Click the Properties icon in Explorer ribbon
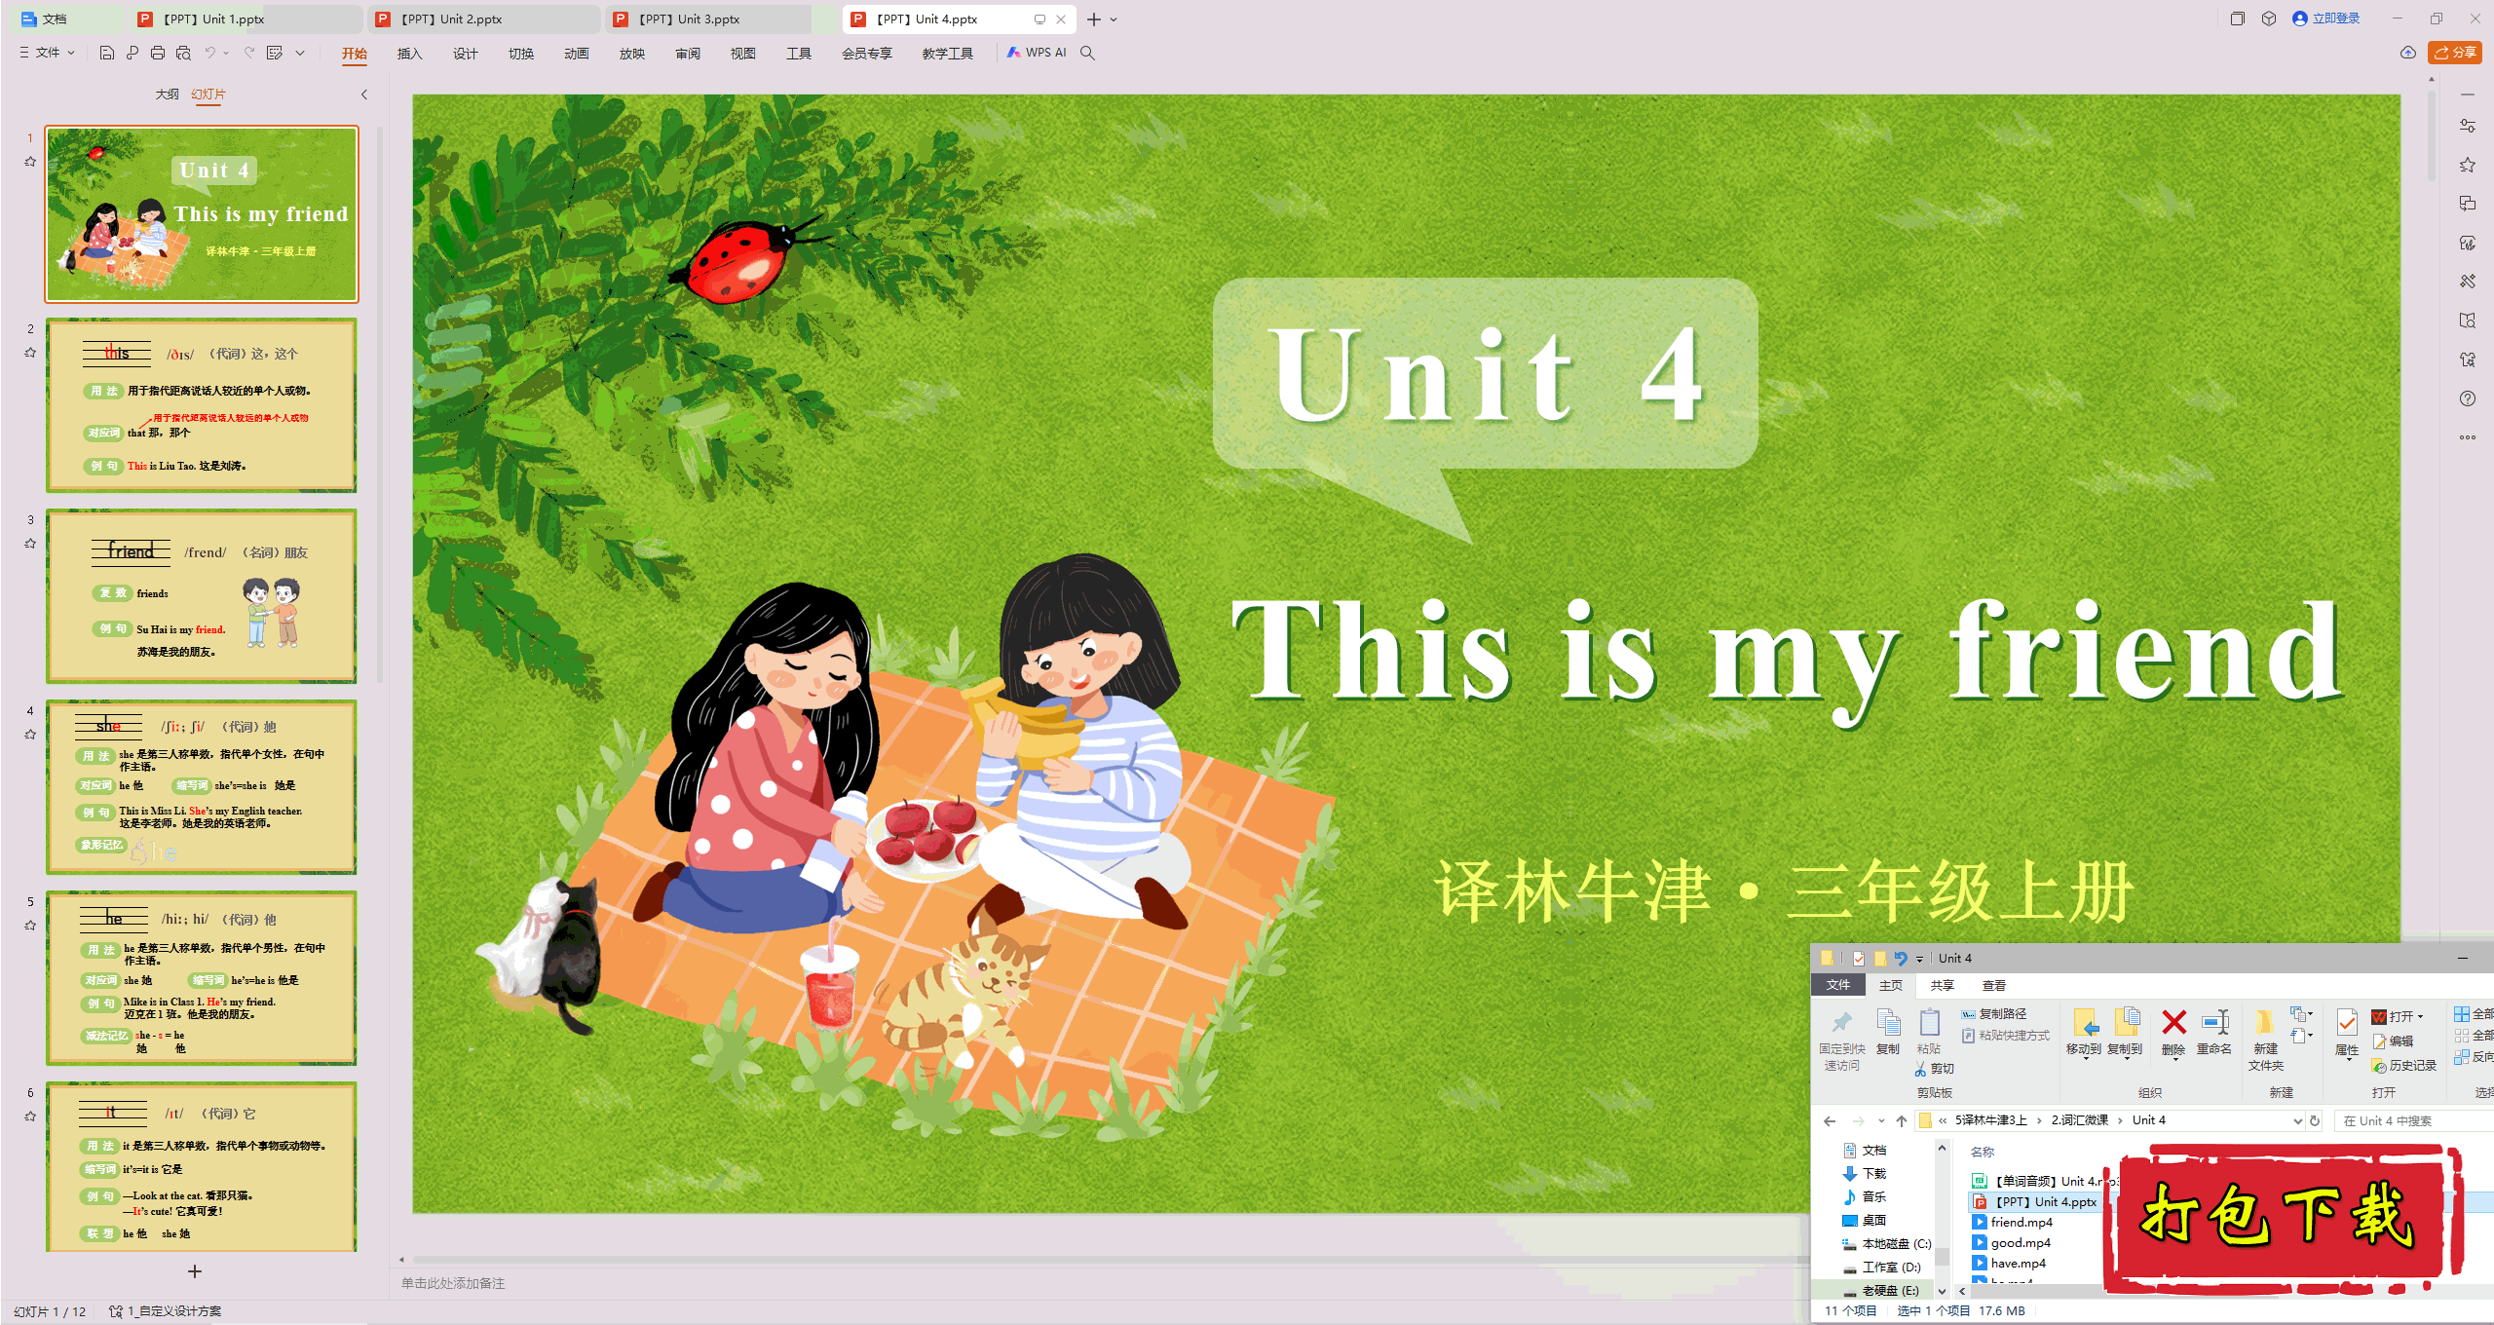Image resolution: width=2494 pixels, height=1325 pixels. point(2347,1022)
